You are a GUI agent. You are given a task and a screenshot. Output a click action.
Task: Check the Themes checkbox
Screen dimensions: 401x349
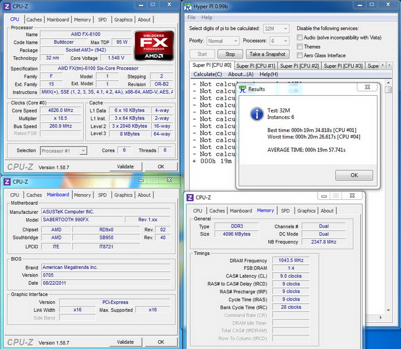point(300,47)
